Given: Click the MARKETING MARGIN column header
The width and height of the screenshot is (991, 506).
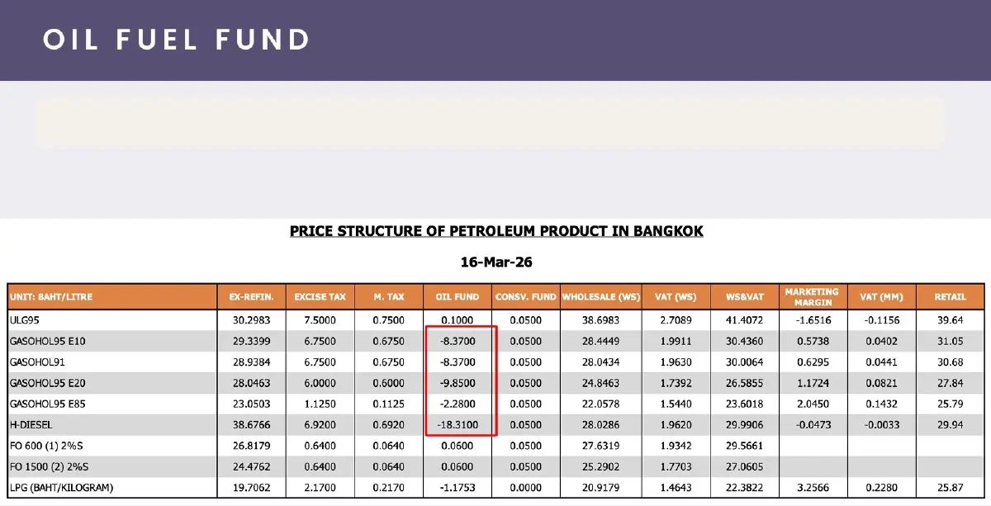Looking at the screenshot, I should (x=811, y=297).
